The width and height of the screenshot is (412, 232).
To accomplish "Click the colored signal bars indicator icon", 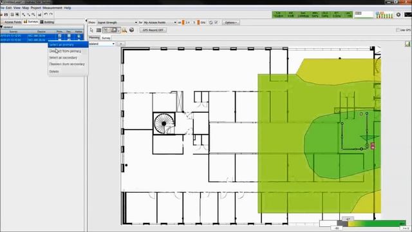I will [x=384, y=15].
